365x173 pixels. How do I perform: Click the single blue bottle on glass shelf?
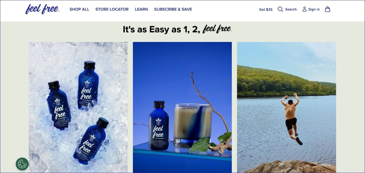(159, 126)
